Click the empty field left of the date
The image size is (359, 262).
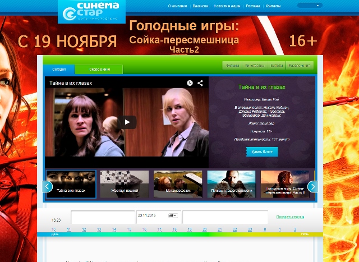coord(103,217)
